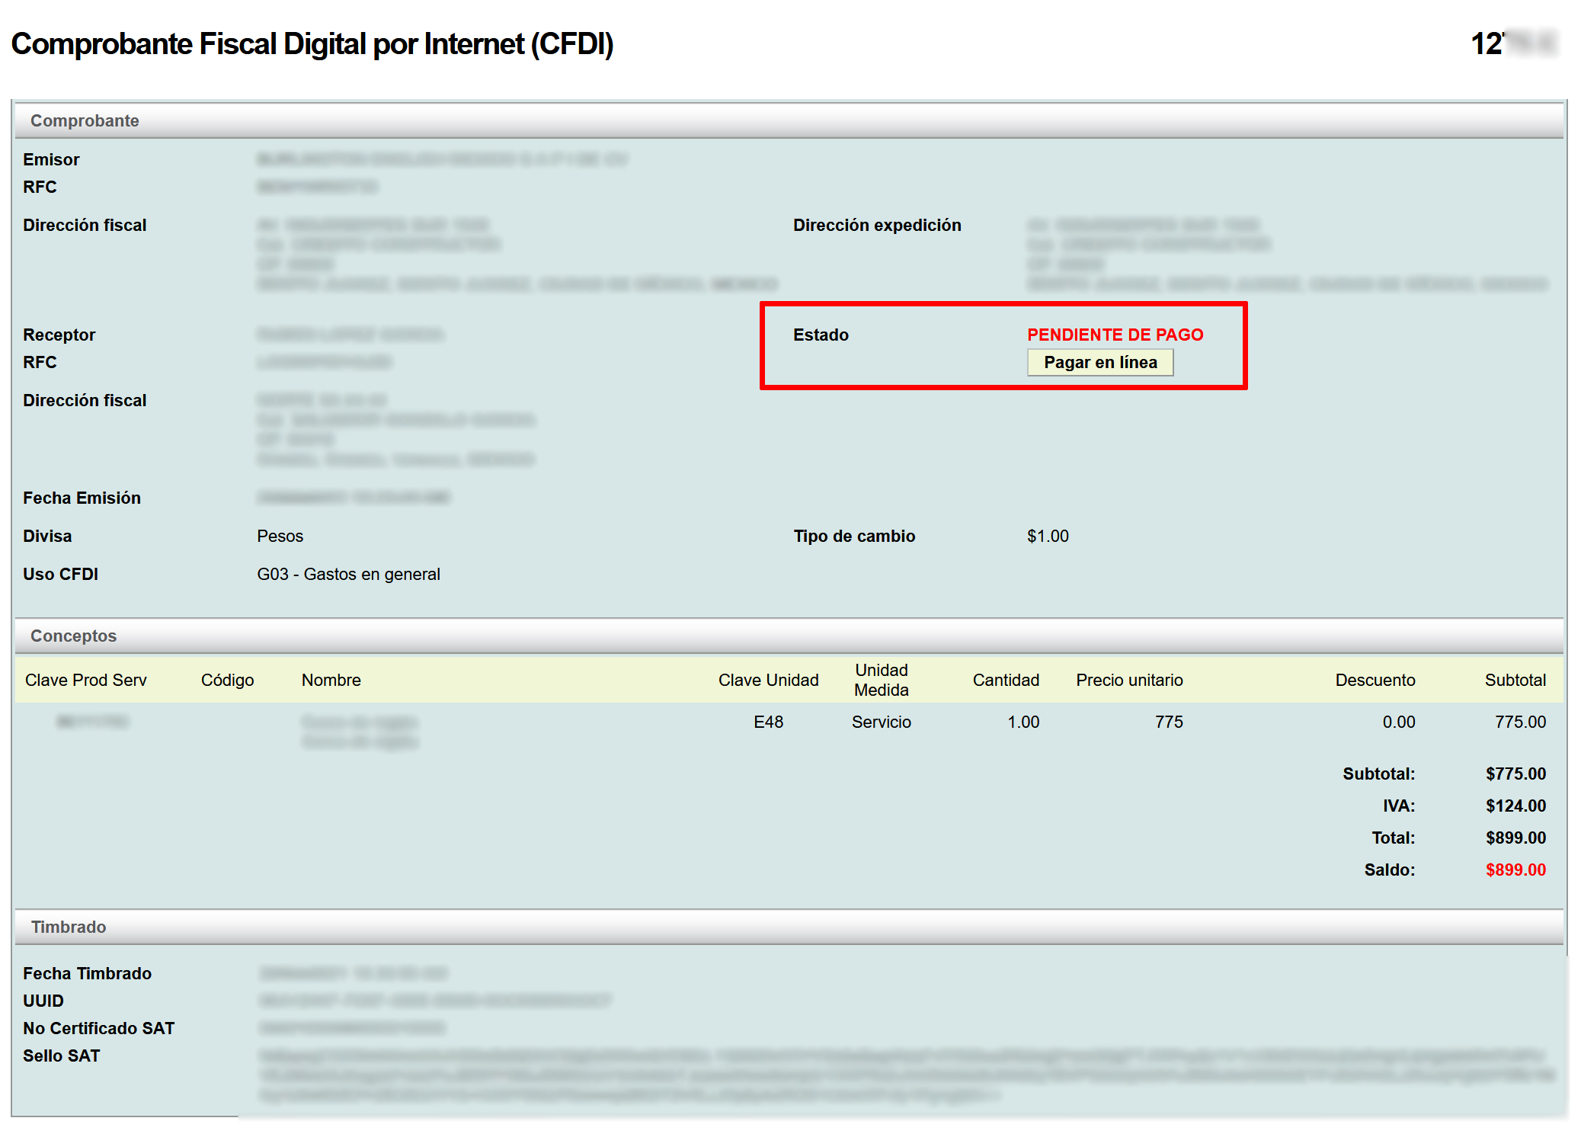Click the Timbrado section header
Viewport: 1581px width, 1134px height.
point(69,927)
